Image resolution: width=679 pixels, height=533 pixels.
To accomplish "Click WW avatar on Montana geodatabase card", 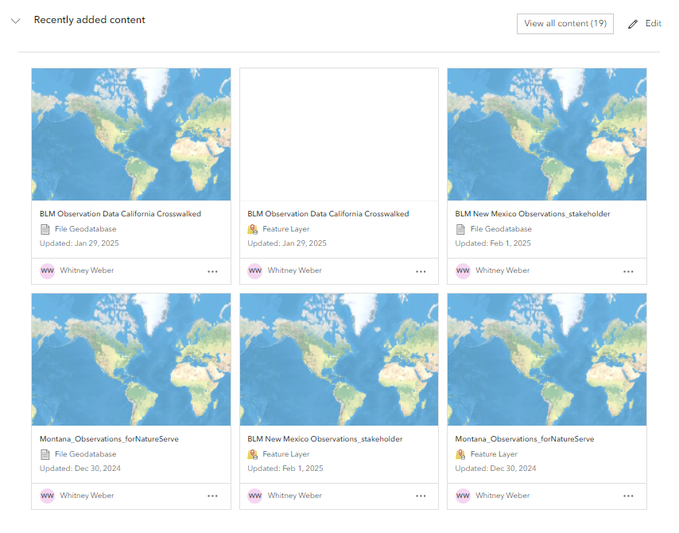I will click(47, 496).
